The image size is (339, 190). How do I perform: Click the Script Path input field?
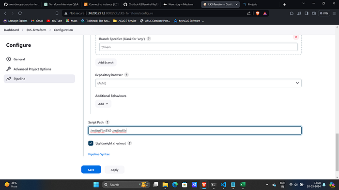[x=195, y=130]
